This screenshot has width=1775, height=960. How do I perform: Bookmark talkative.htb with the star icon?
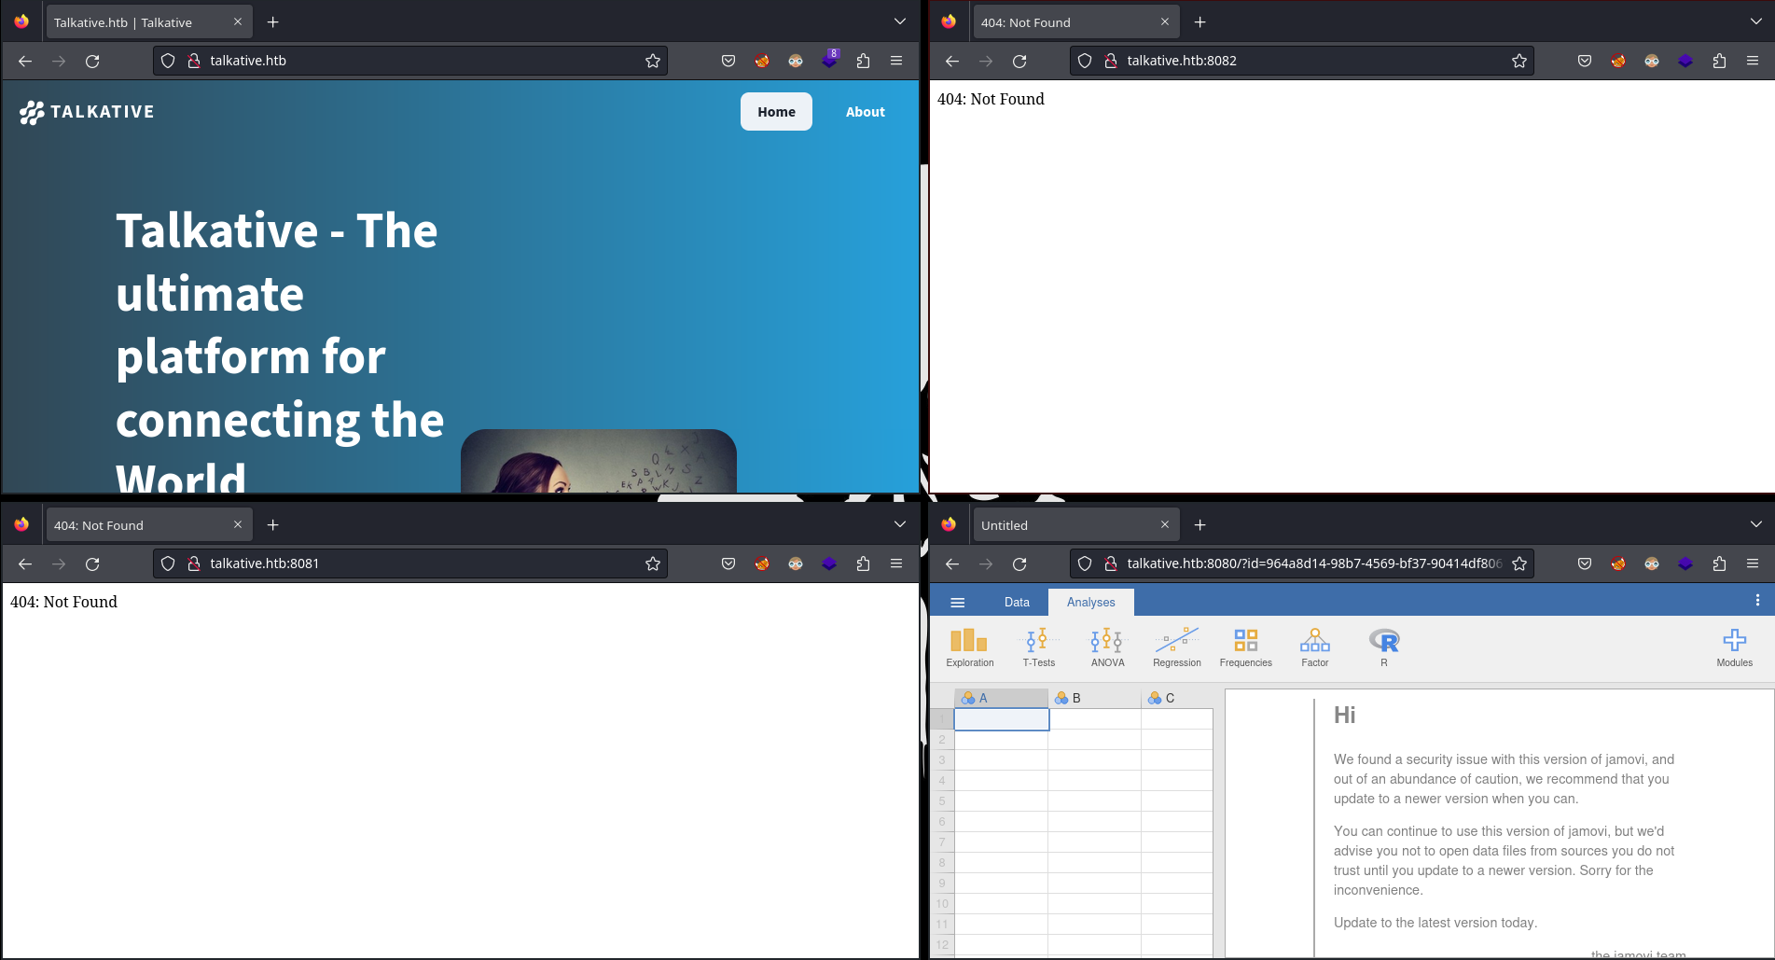tap(653, 61)
